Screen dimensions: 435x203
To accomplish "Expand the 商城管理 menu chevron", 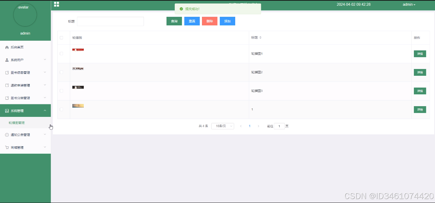I will (45, 147).
